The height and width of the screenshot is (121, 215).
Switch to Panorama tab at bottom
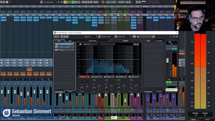159,92
